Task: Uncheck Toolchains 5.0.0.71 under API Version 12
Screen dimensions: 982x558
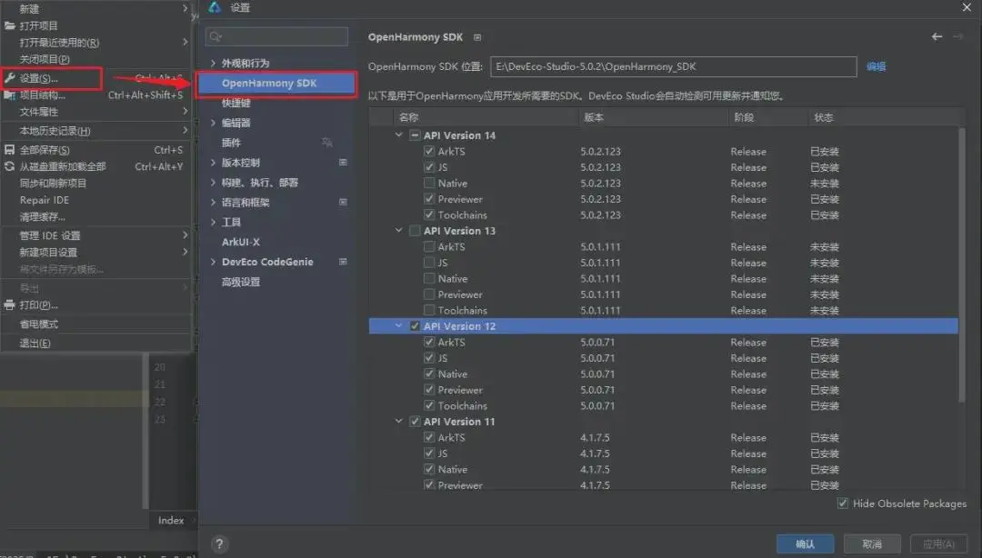Action: pos(429,405)
